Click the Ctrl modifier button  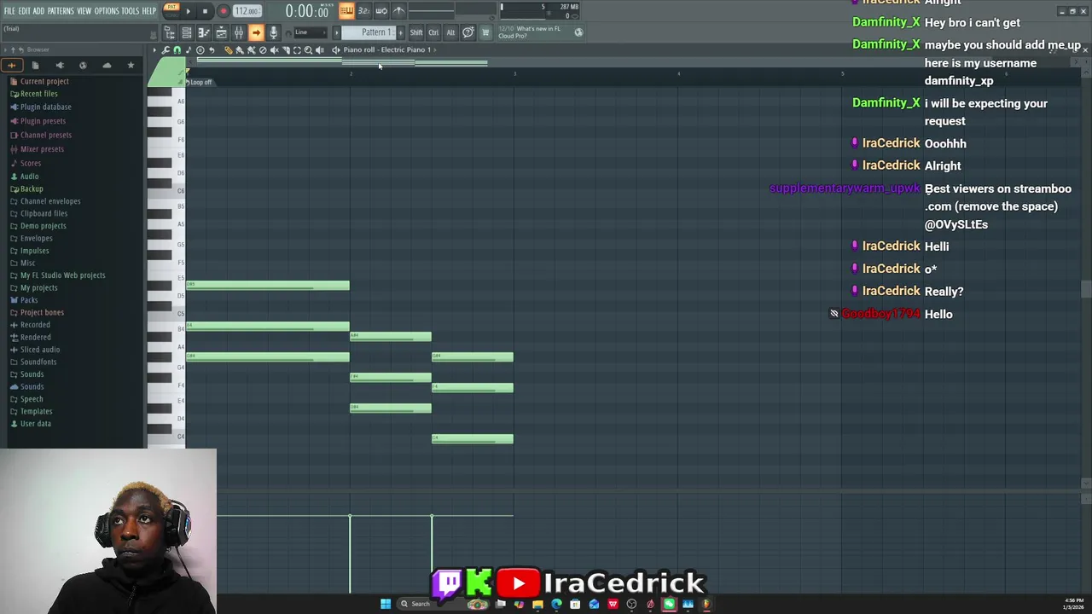pos(433,32)
